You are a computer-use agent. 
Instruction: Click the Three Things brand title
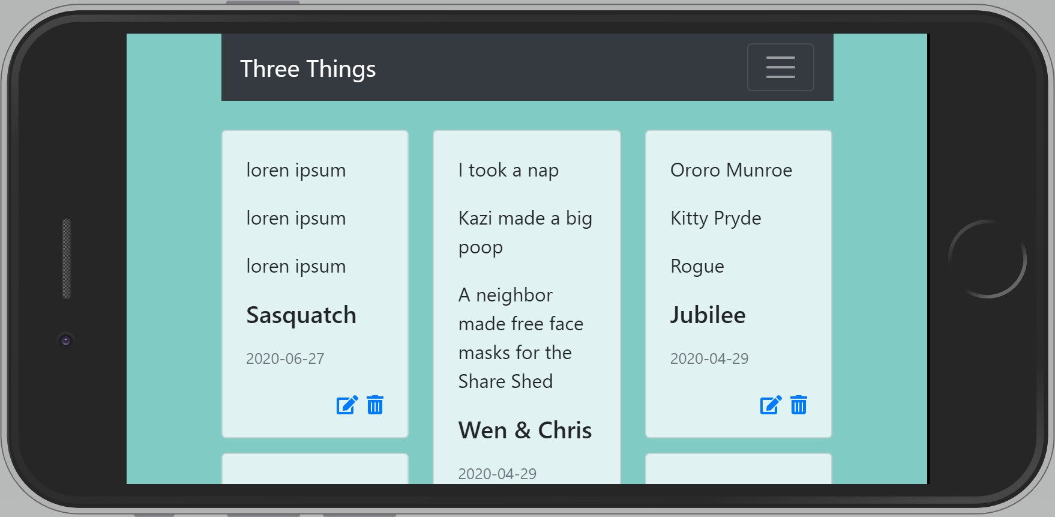click(308, 69)
